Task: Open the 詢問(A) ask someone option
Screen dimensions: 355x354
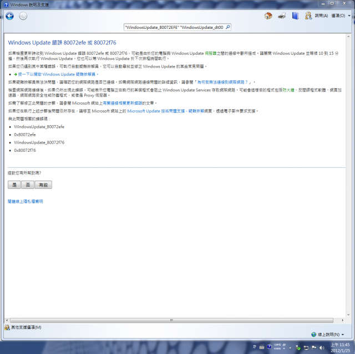Action: [316, 16]
